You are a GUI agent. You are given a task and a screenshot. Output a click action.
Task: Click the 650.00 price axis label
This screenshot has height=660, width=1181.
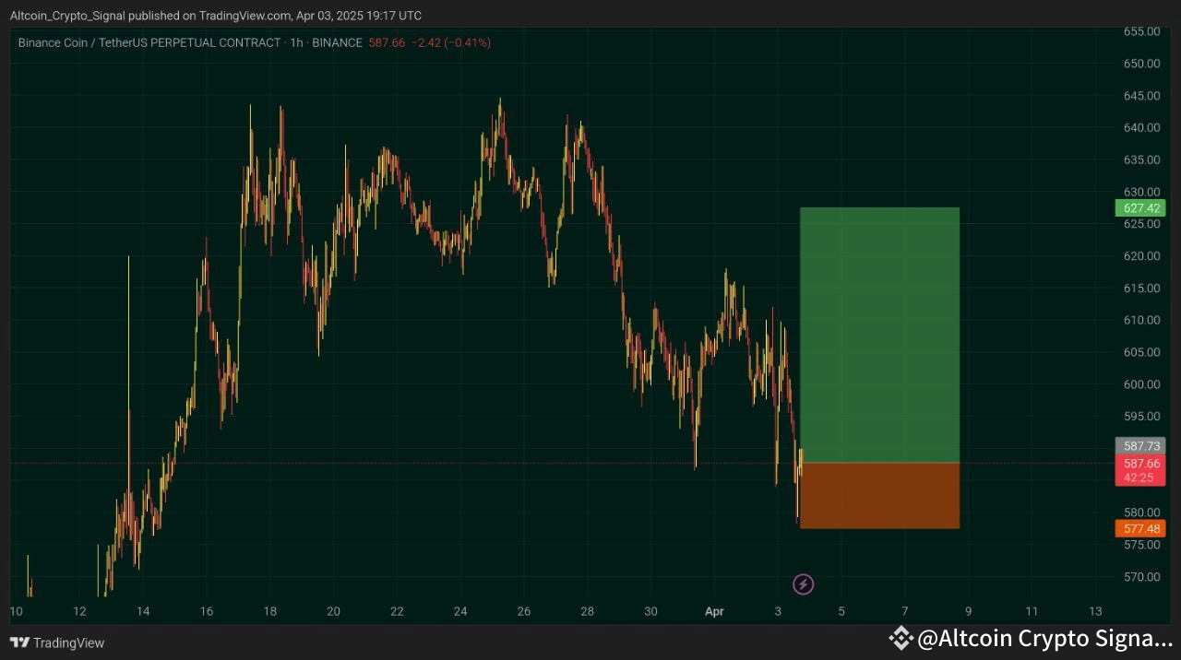pyautogui.click(x=1141, y=64)
